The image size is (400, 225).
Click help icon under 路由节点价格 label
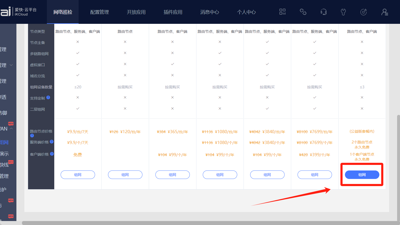tap(32, 136)
